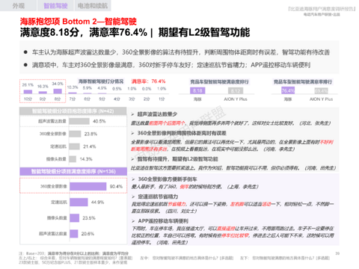Click the 海豚 76.4% satisfaction rate bar
Screen dimensions: 359x269
(x=288, y=90)
